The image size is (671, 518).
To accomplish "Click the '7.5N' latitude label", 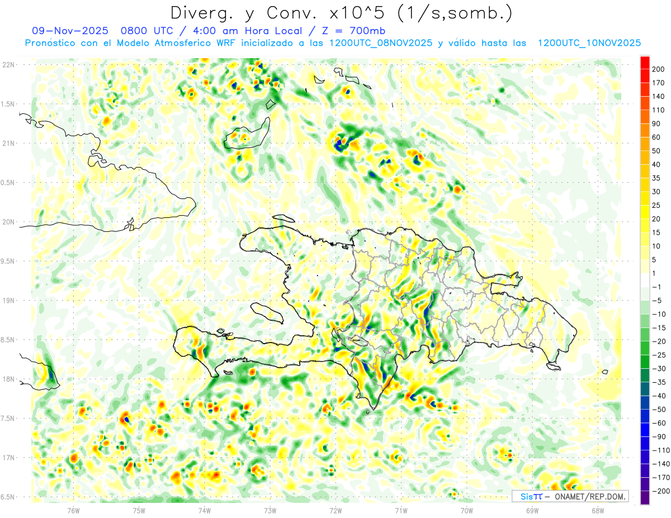I will point(8,419).
